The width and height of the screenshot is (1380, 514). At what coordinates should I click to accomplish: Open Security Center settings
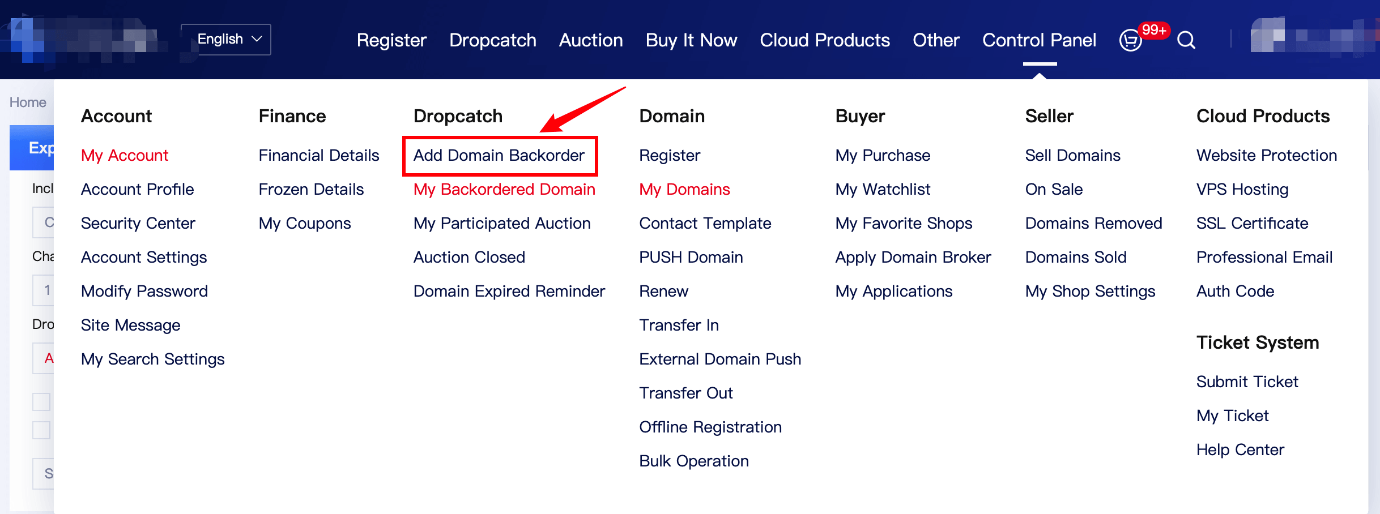[x=138, y=223]
